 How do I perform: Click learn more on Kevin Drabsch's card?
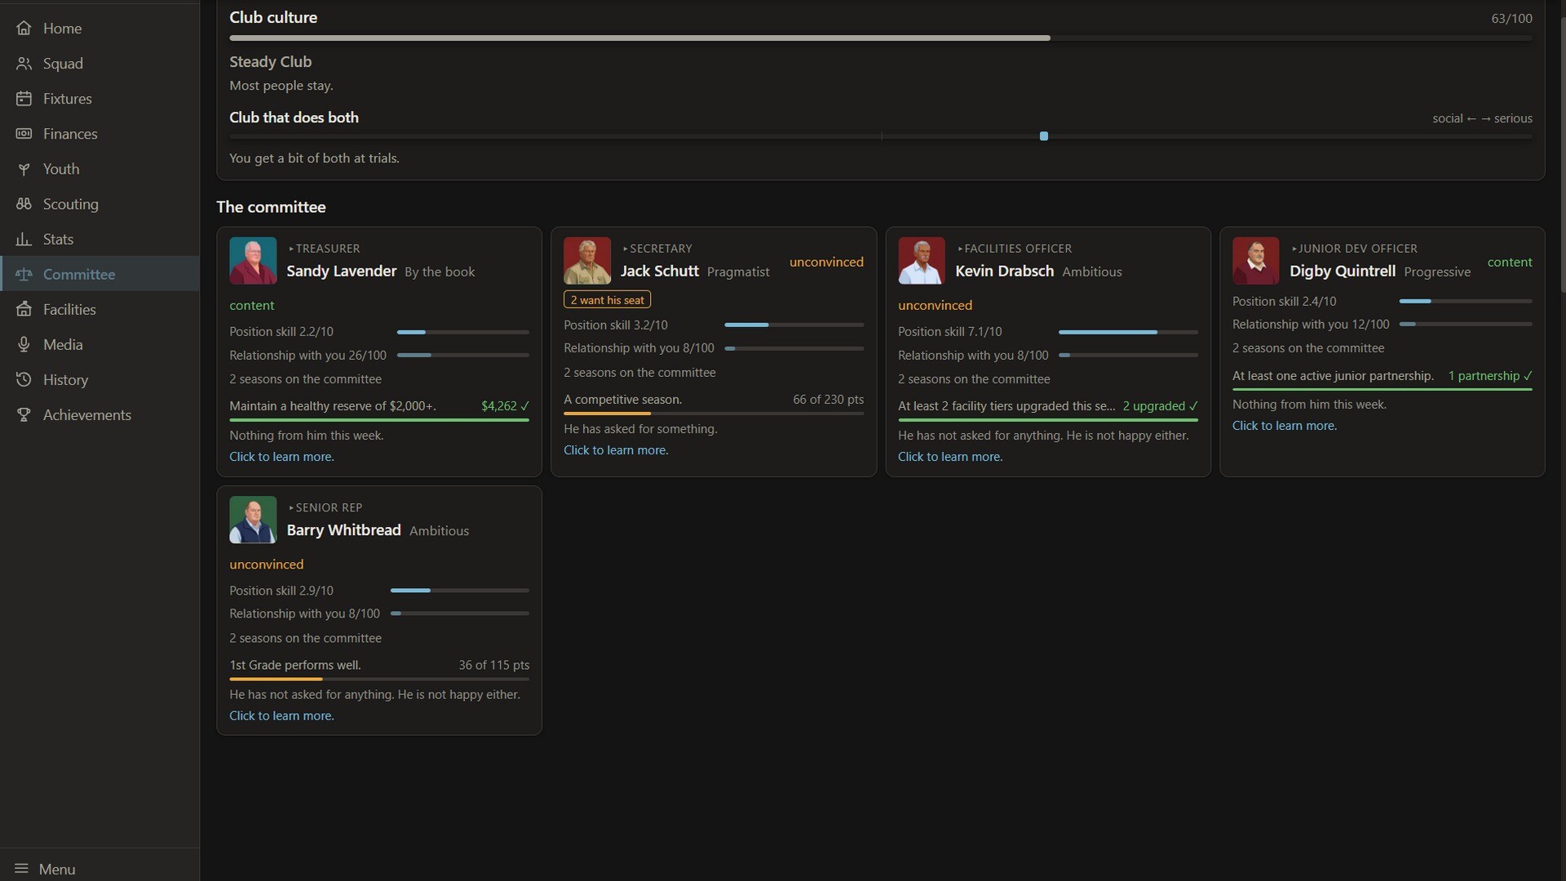pyautogui.click(x=950, y=457)
